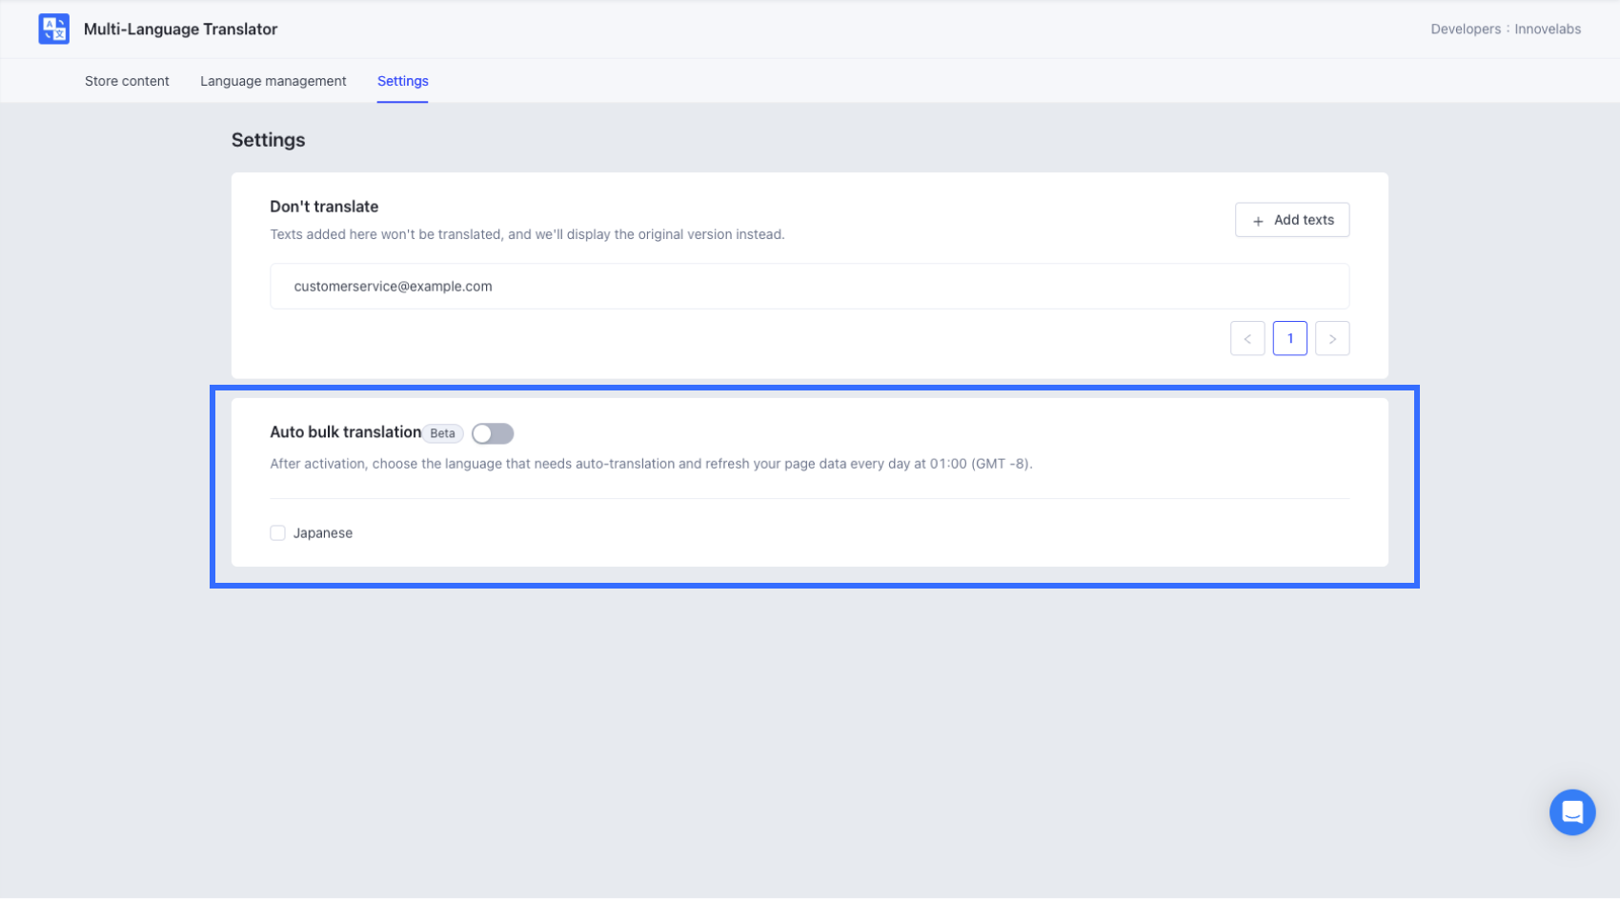Click the Settings page heading

(268, 140)
